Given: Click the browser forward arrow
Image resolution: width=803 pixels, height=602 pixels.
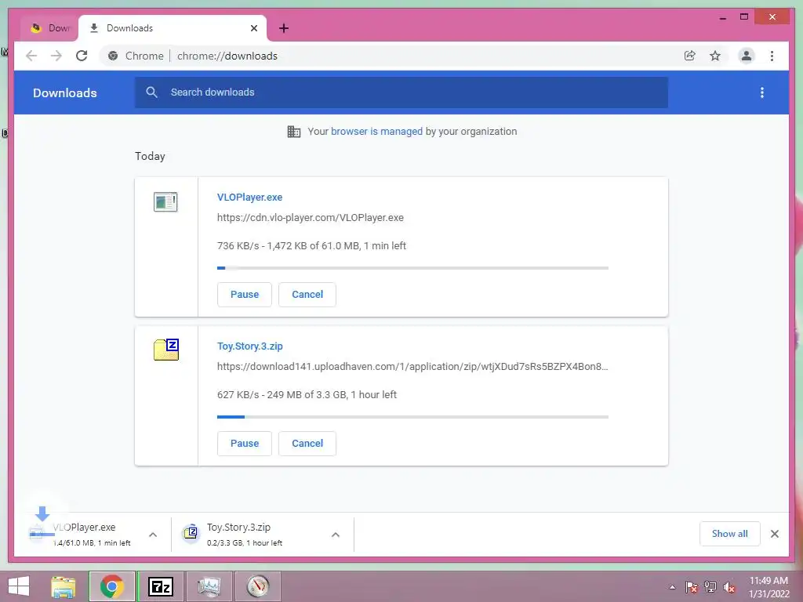Looking at the screenshot, I should [x=56, y=56].
